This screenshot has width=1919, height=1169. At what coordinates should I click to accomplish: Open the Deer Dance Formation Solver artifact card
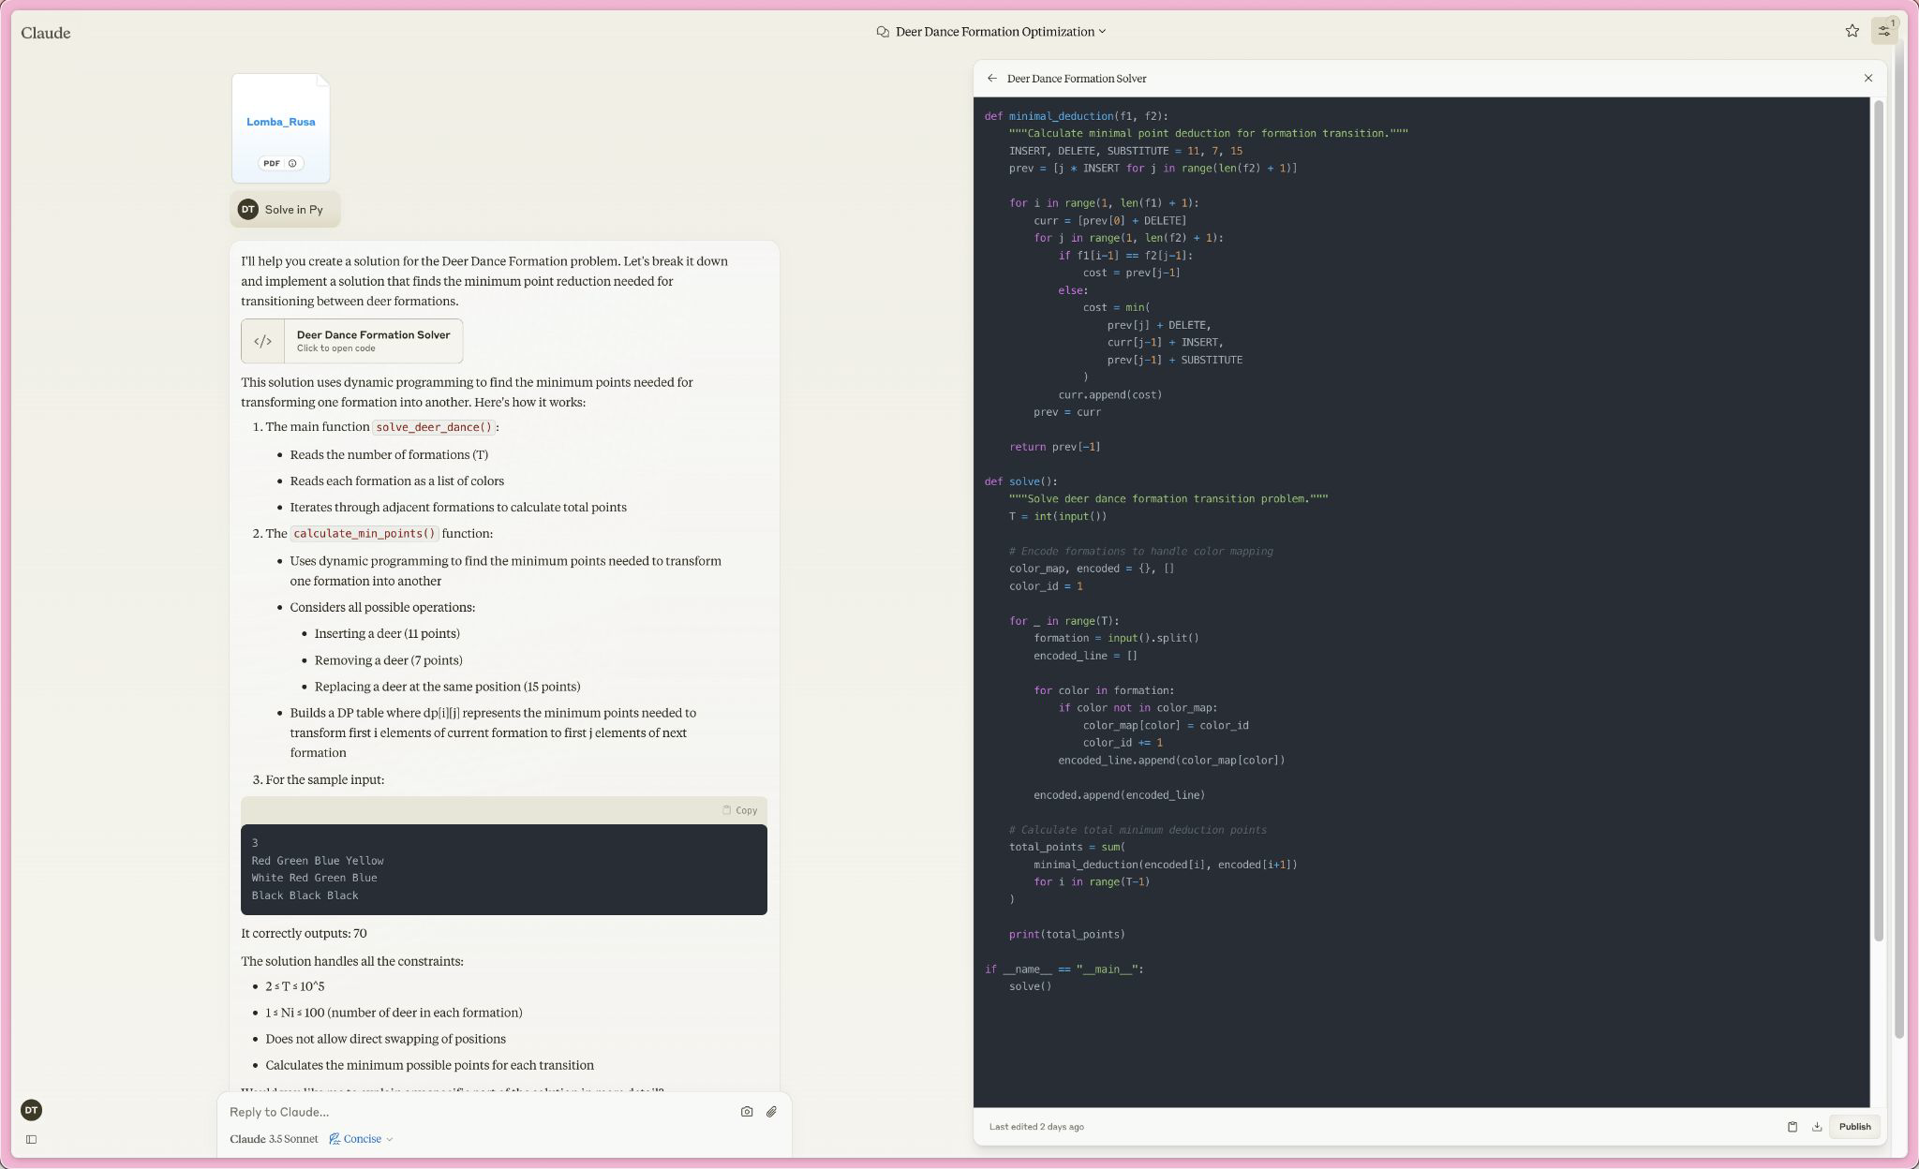[352, 341]
